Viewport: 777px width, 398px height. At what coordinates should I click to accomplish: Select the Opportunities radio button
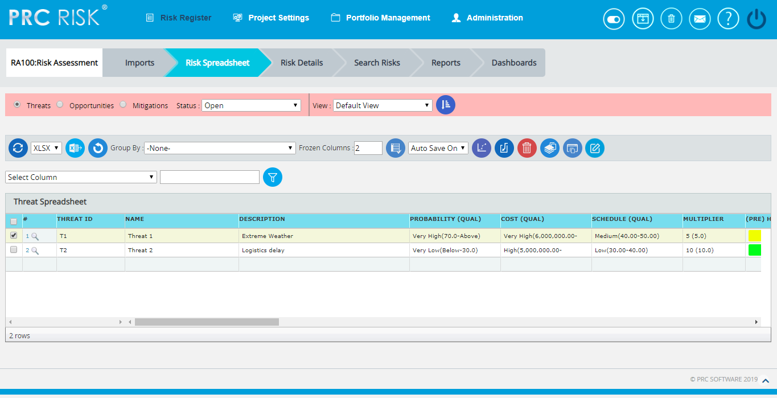(x=60, y=105)
